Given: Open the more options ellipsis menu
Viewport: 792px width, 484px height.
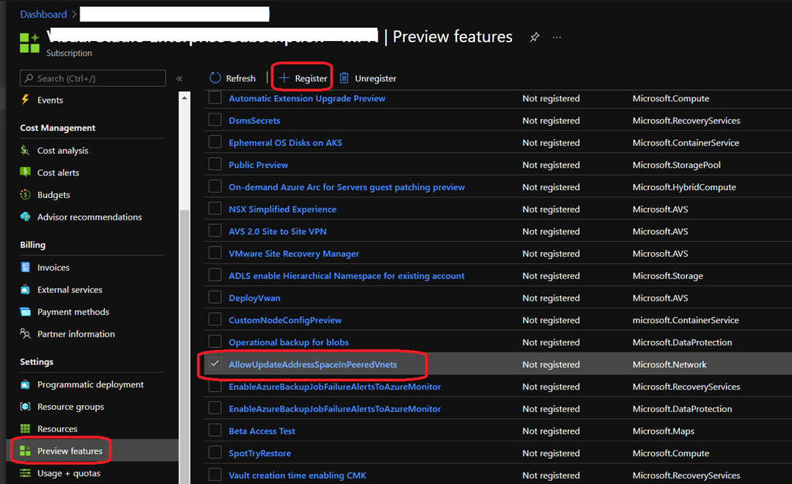Looking at the screenshot, I should (x=557, y=37).
